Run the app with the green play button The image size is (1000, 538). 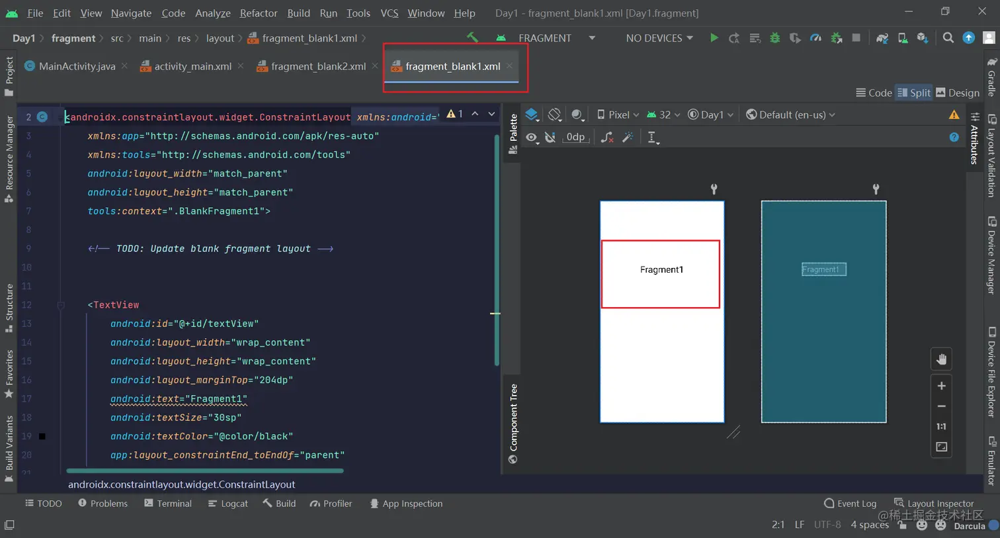tap(714, 38)
